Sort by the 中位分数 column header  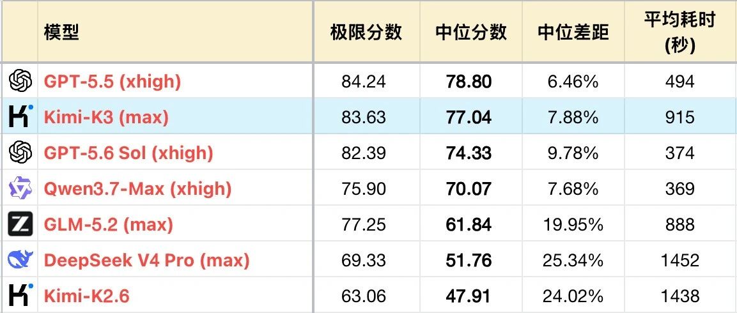click(x=471, y=33)
